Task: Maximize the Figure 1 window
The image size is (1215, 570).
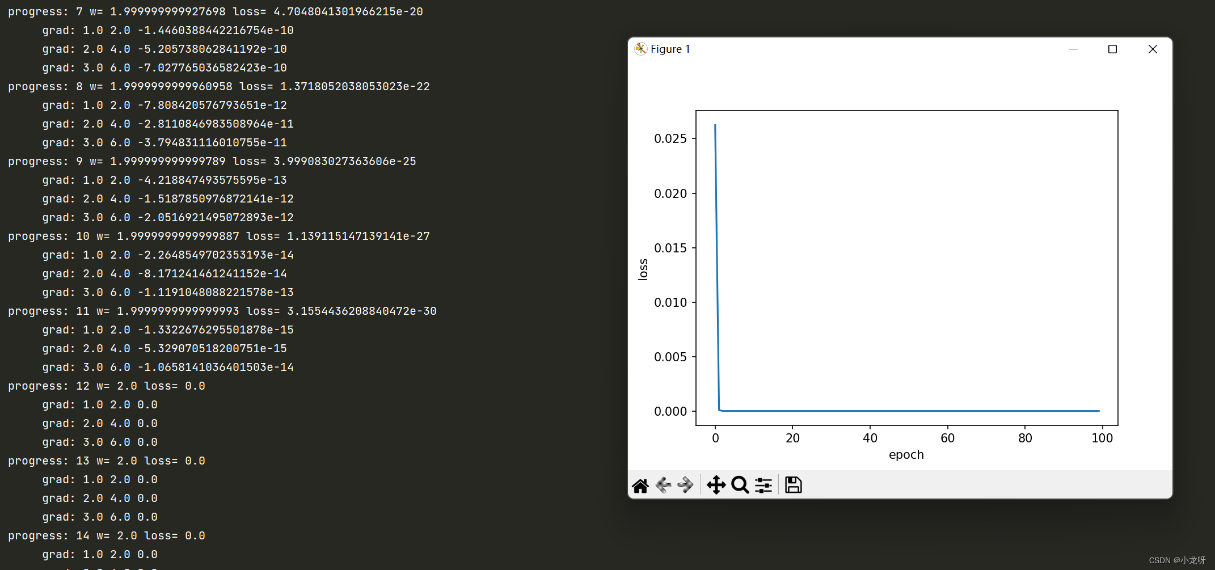Action: tap(1112, 49)
